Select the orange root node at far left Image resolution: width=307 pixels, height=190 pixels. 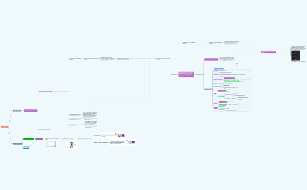tap(4, 127)
